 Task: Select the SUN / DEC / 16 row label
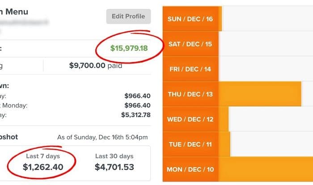point(190,19)
